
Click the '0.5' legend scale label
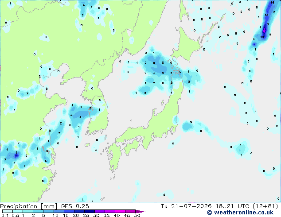[16, 215]
